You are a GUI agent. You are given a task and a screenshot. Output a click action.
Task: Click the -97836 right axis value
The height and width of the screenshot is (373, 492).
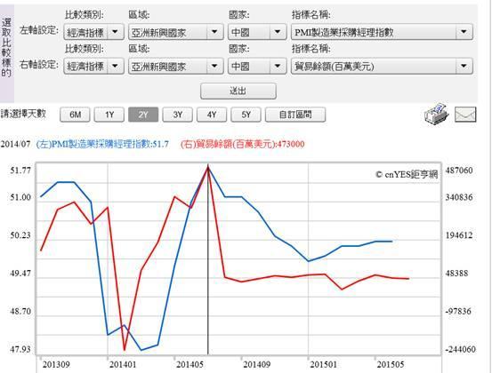pos(458,312)
